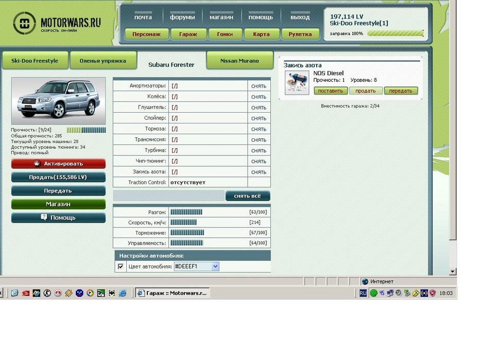Screen dimensions: 479x359
Task: Sell NOS Diesel with продать
Action: point(366,91)
